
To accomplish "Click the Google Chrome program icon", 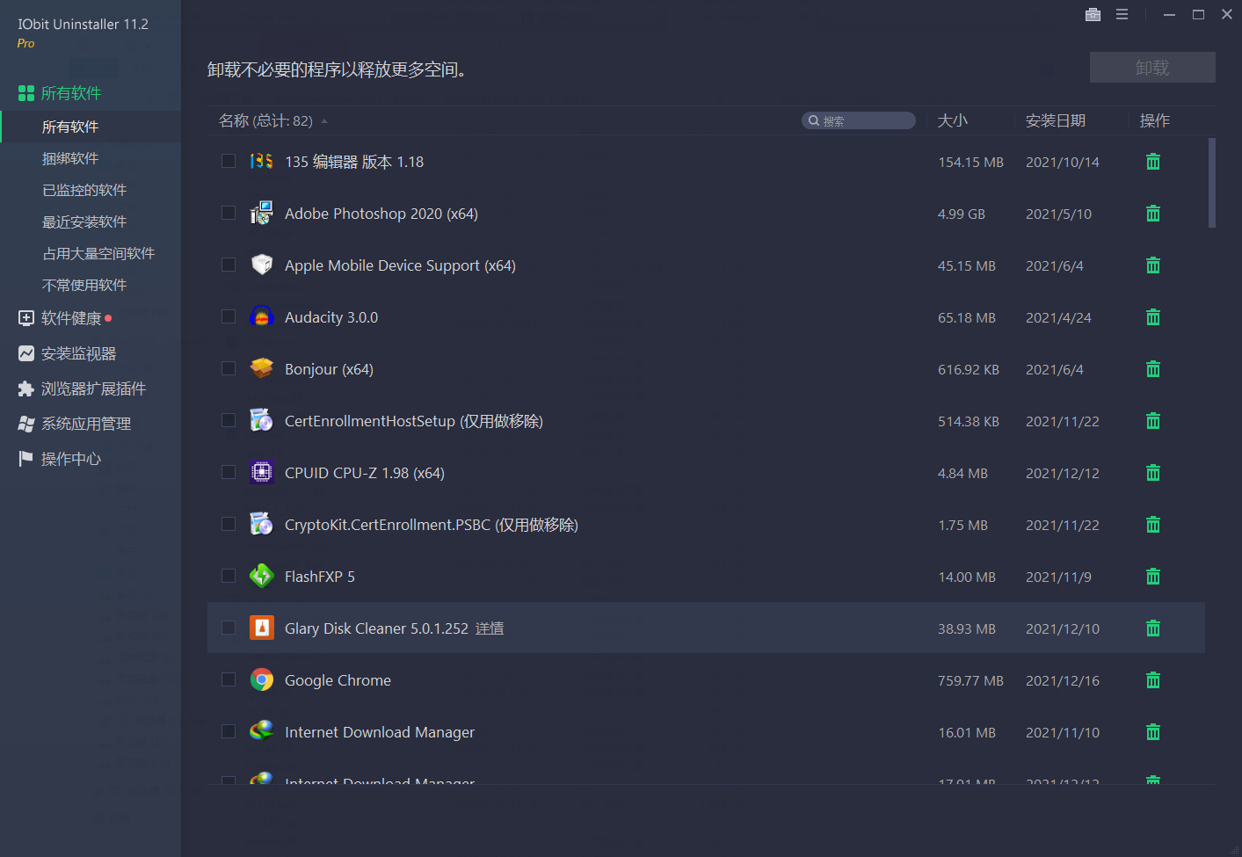I will coord(261,680).
